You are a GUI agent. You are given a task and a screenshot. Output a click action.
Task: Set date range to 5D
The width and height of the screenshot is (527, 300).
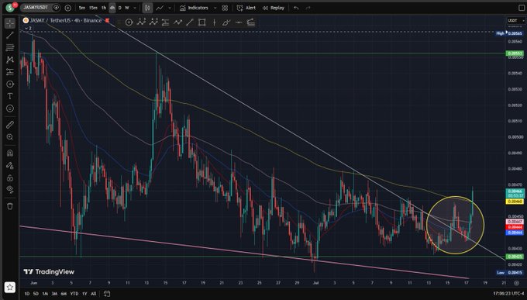tap(36, 294)
